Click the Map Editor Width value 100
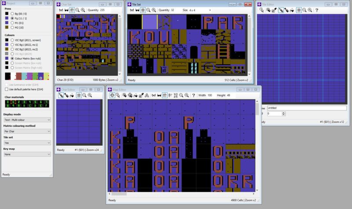The image size is (352, 209). 210,95
